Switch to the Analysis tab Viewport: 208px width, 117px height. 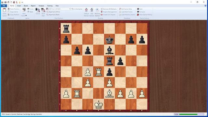tap(41, 6)
